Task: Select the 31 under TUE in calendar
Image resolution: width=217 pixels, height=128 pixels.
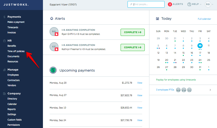Action: tap(175, 38)
